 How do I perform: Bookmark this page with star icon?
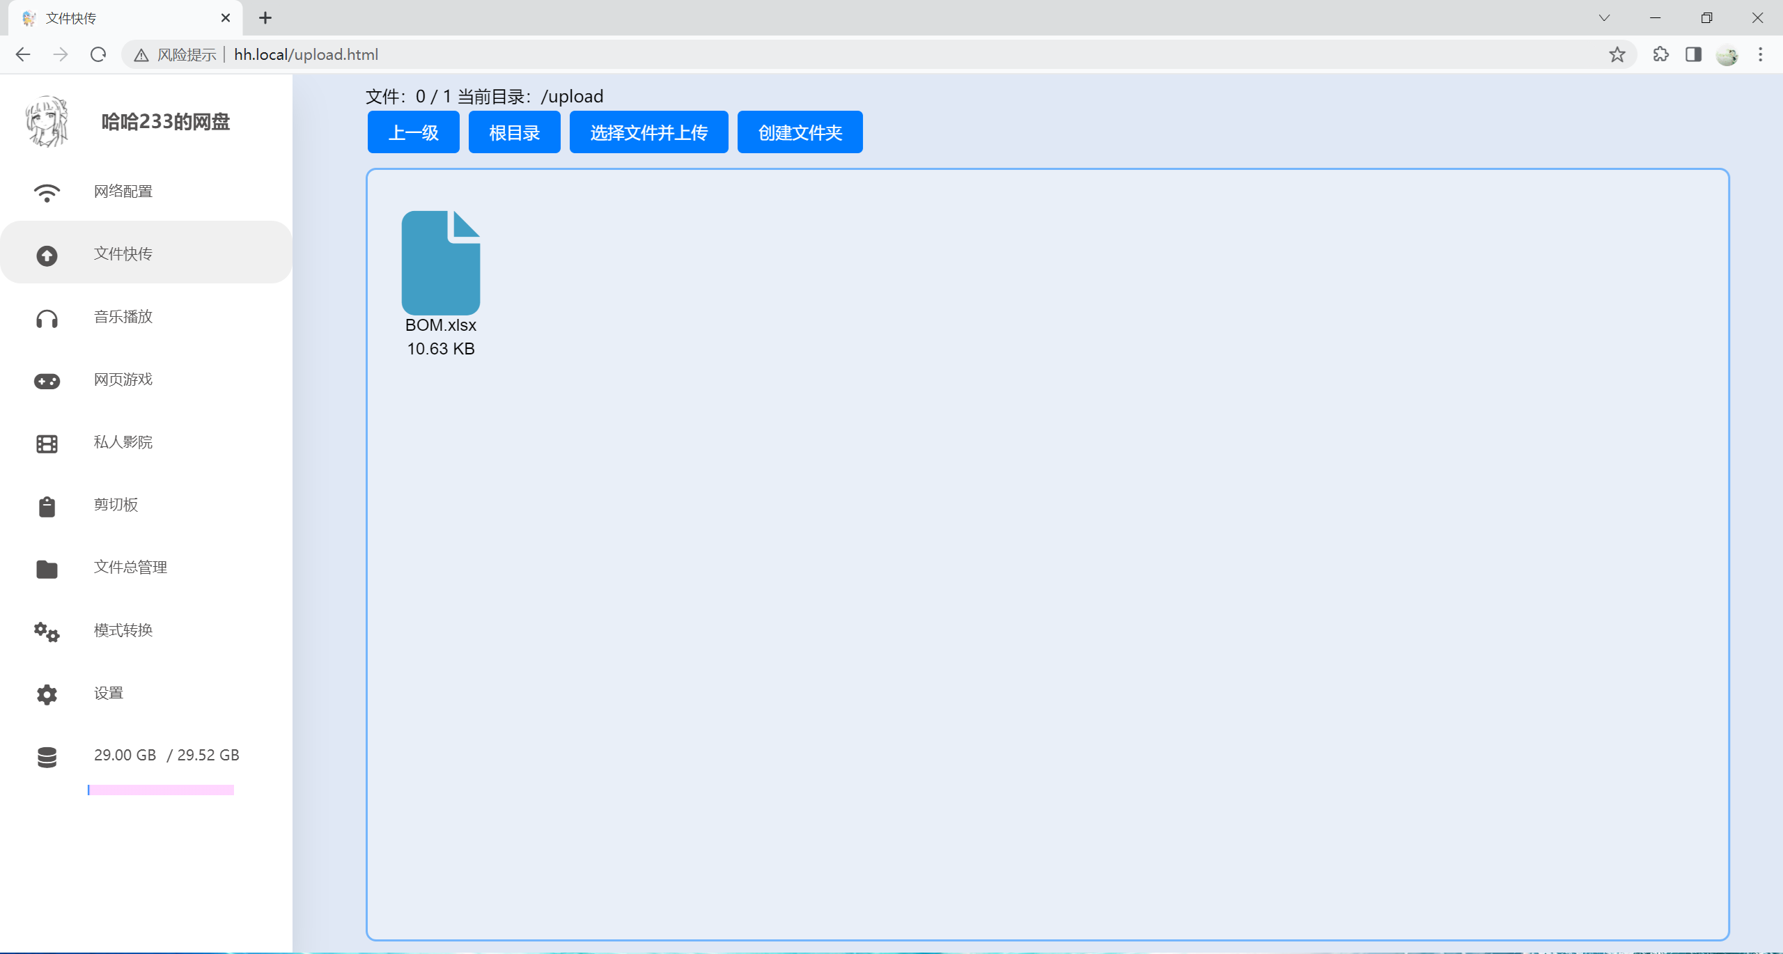[x=1617, y=54]
